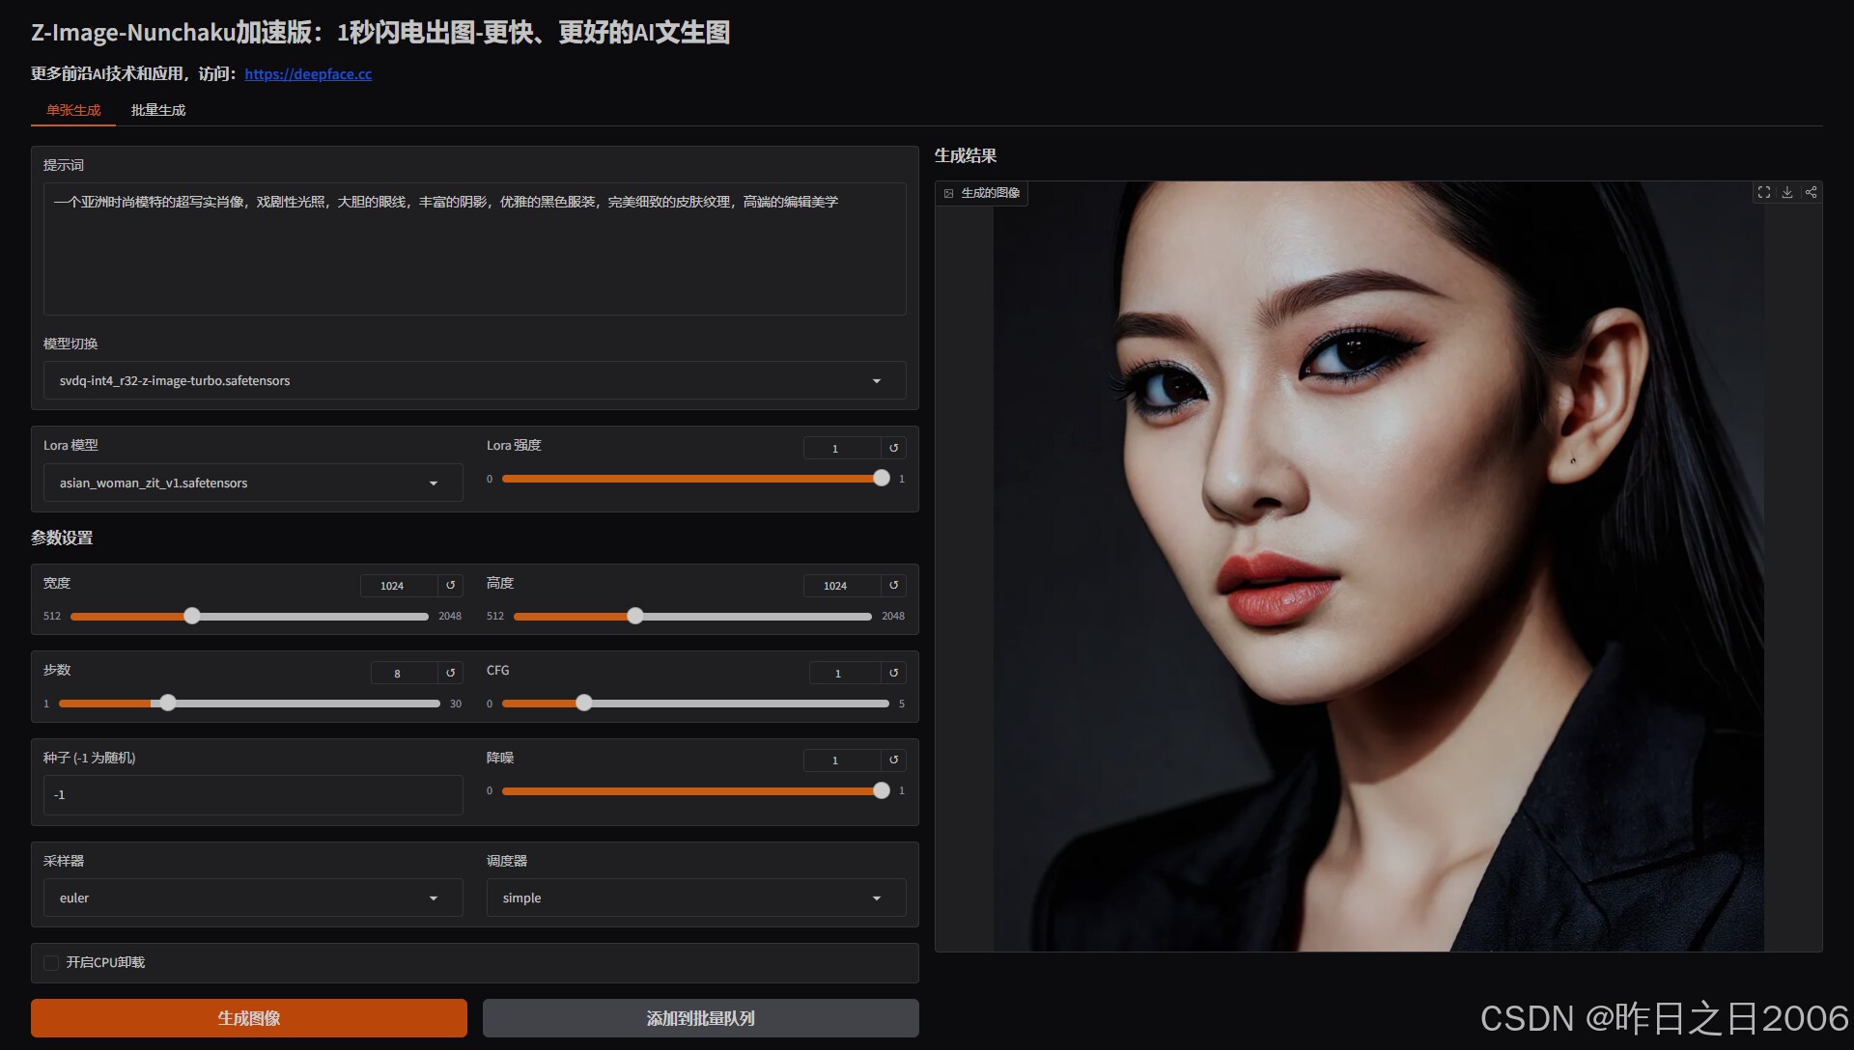Reset CFG value with reset icon
This screenshot has height=1050, width=1854.
pyautogui.click(x=894, y=673)
